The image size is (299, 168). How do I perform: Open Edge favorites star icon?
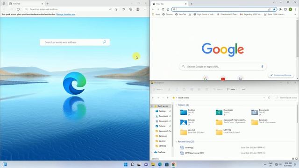pyautogui.click(x=124, y=9)
